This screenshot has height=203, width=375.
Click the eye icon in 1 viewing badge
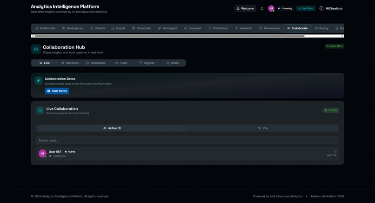(279, 8)
